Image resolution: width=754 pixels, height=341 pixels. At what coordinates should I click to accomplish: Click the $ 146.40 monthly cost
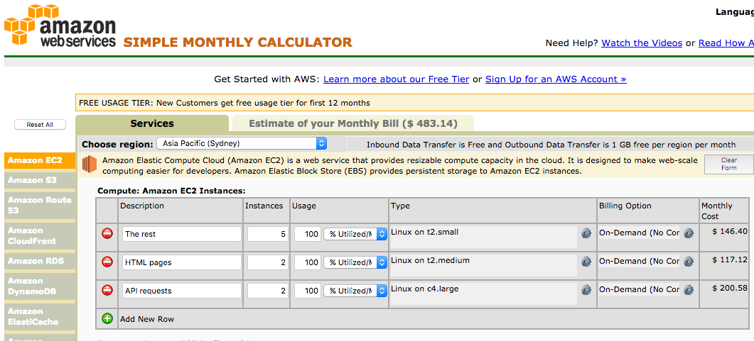tap(730, 231)
